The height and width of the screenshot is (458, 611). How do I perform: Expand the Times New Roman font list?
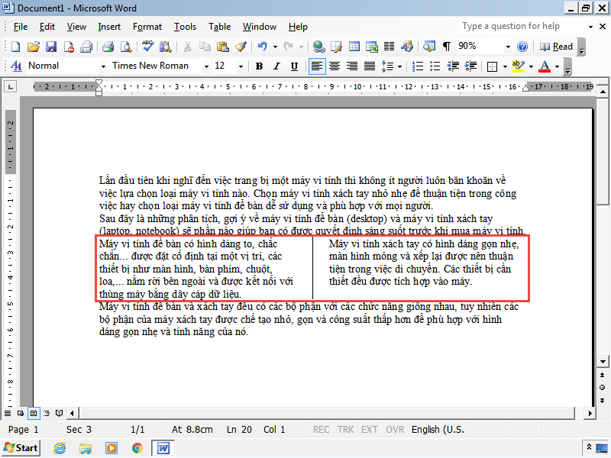point(206,66)
